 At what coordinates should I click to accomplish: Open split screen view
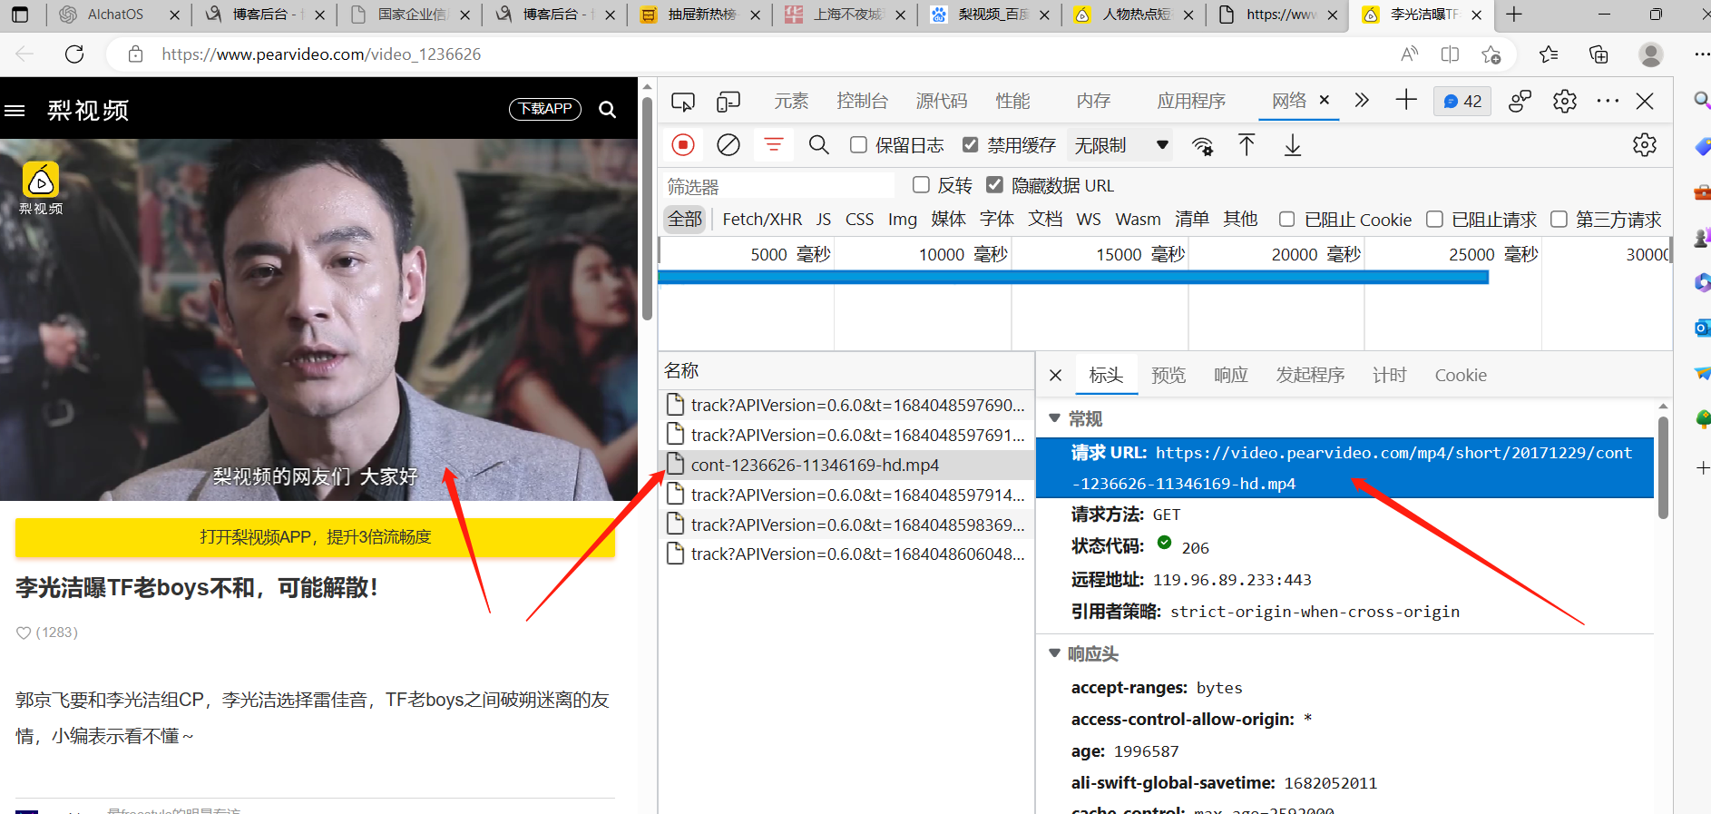point(1450,54)
